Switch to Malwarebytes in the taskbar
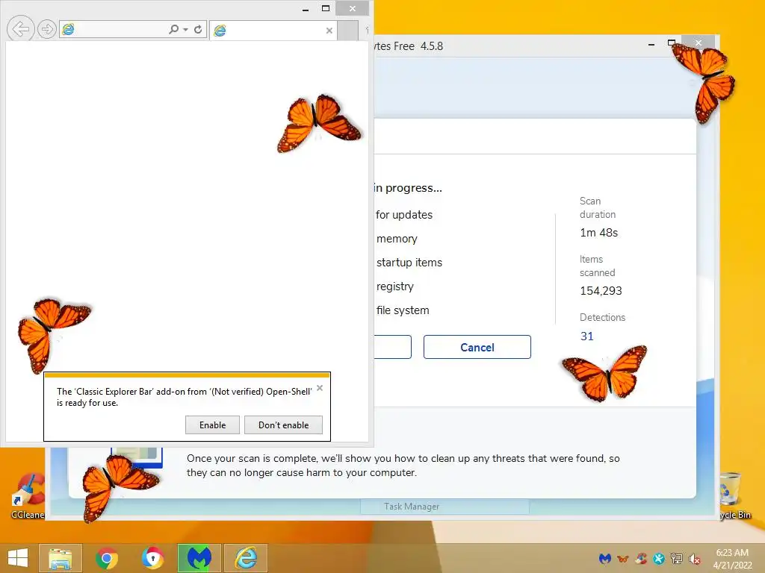Screen dimensions: 765x573 (x=199, y=558)
